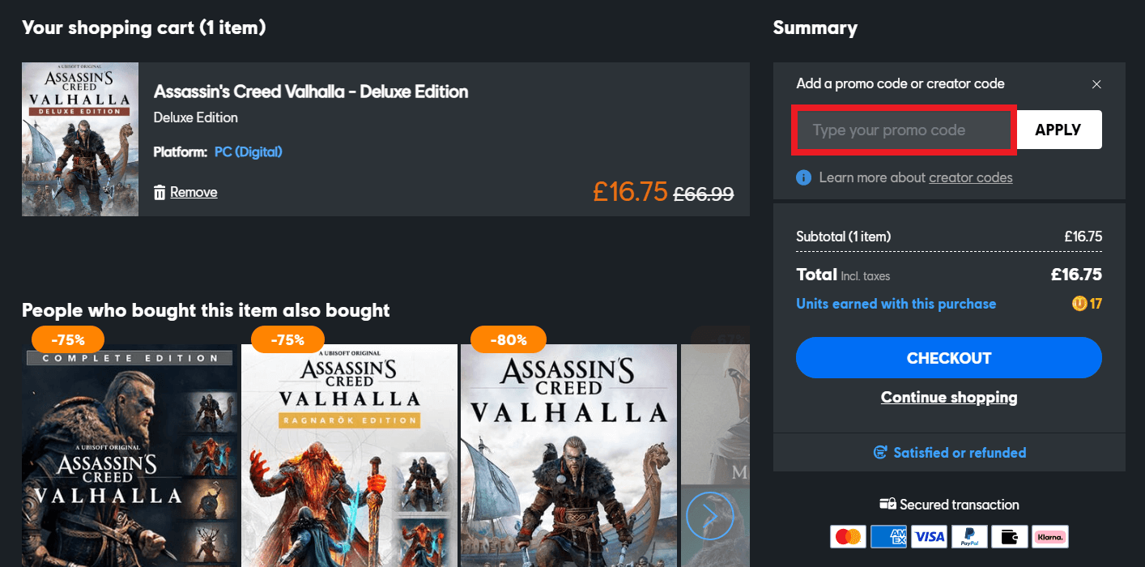
Task: Click the gold Units coin icon
Action: [1079, 304]
